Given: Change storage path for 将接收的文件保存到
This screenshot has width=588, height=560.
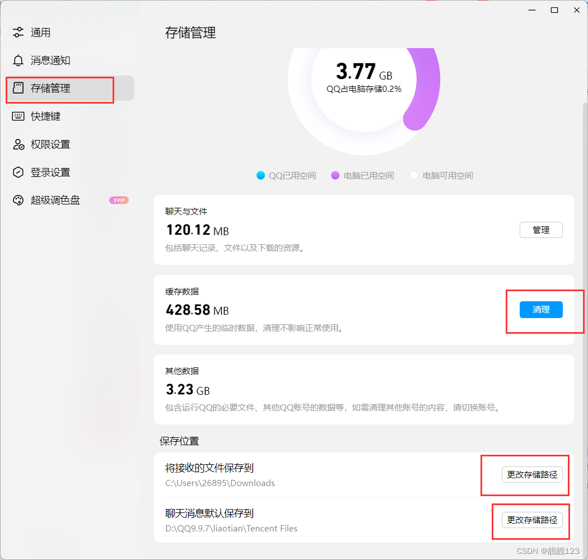Looking at the screenshot, I should point(532,475).
